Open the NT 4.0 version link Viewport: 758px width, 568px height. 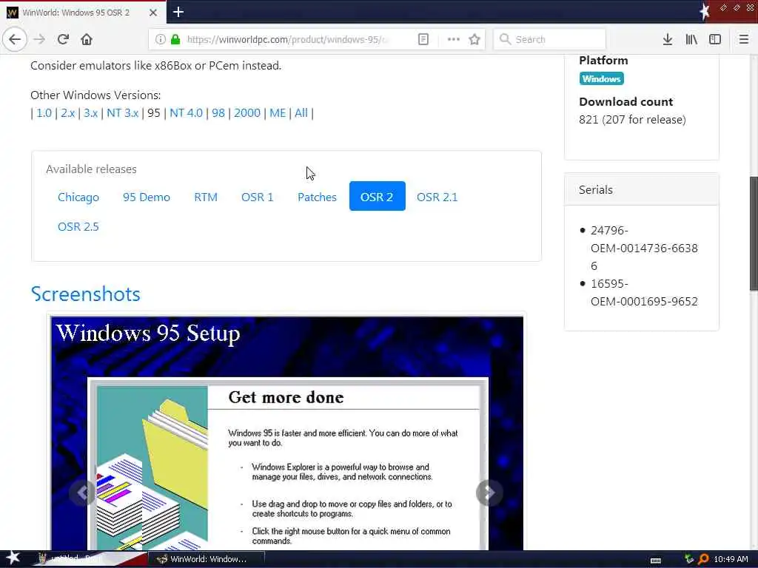[x=186, y=113]
